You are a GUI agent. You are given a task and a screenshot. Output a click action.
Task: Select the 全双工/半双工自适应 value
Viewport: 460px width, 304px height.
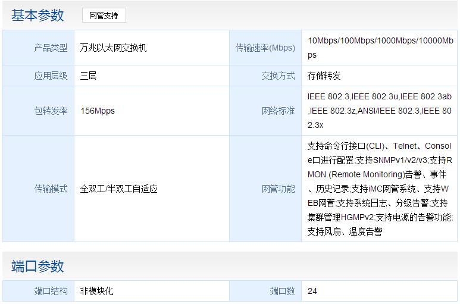119,189
